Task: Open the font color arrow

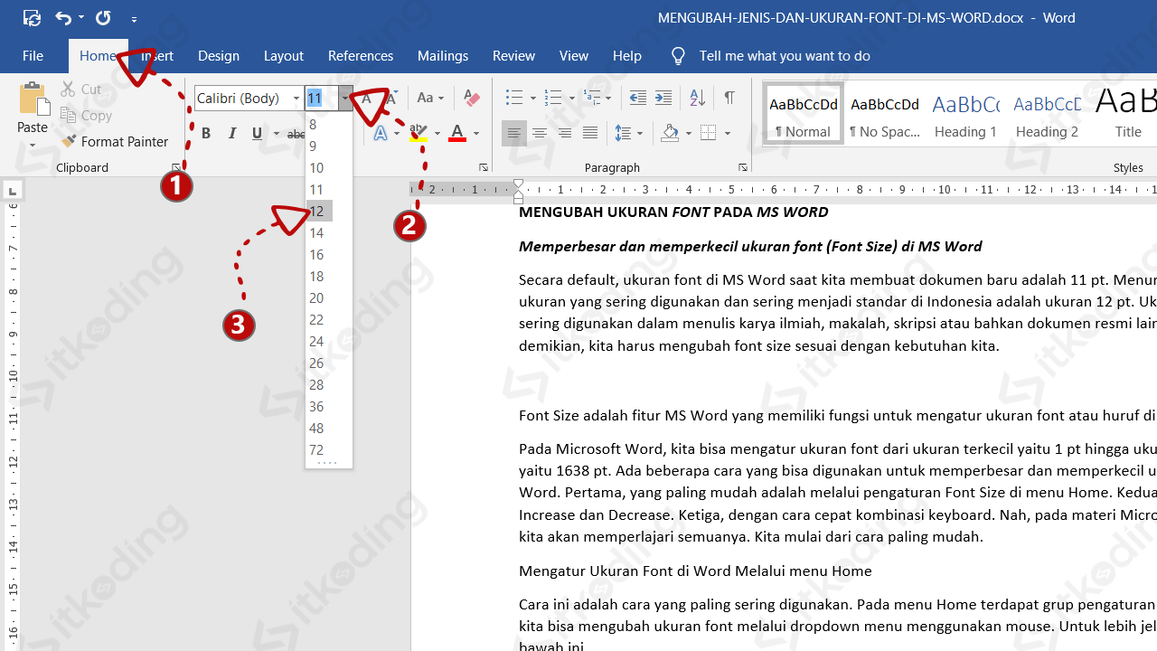Action: [476, 134]
